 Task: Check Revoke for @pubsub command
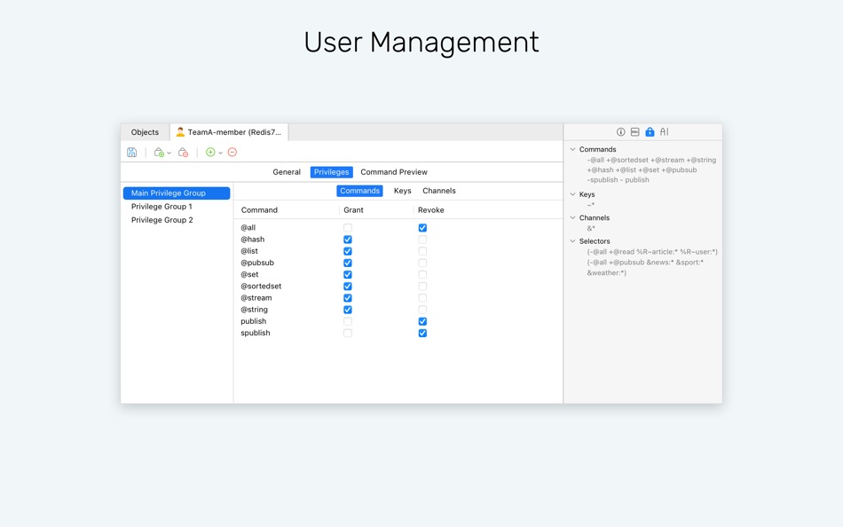(422, 263)
